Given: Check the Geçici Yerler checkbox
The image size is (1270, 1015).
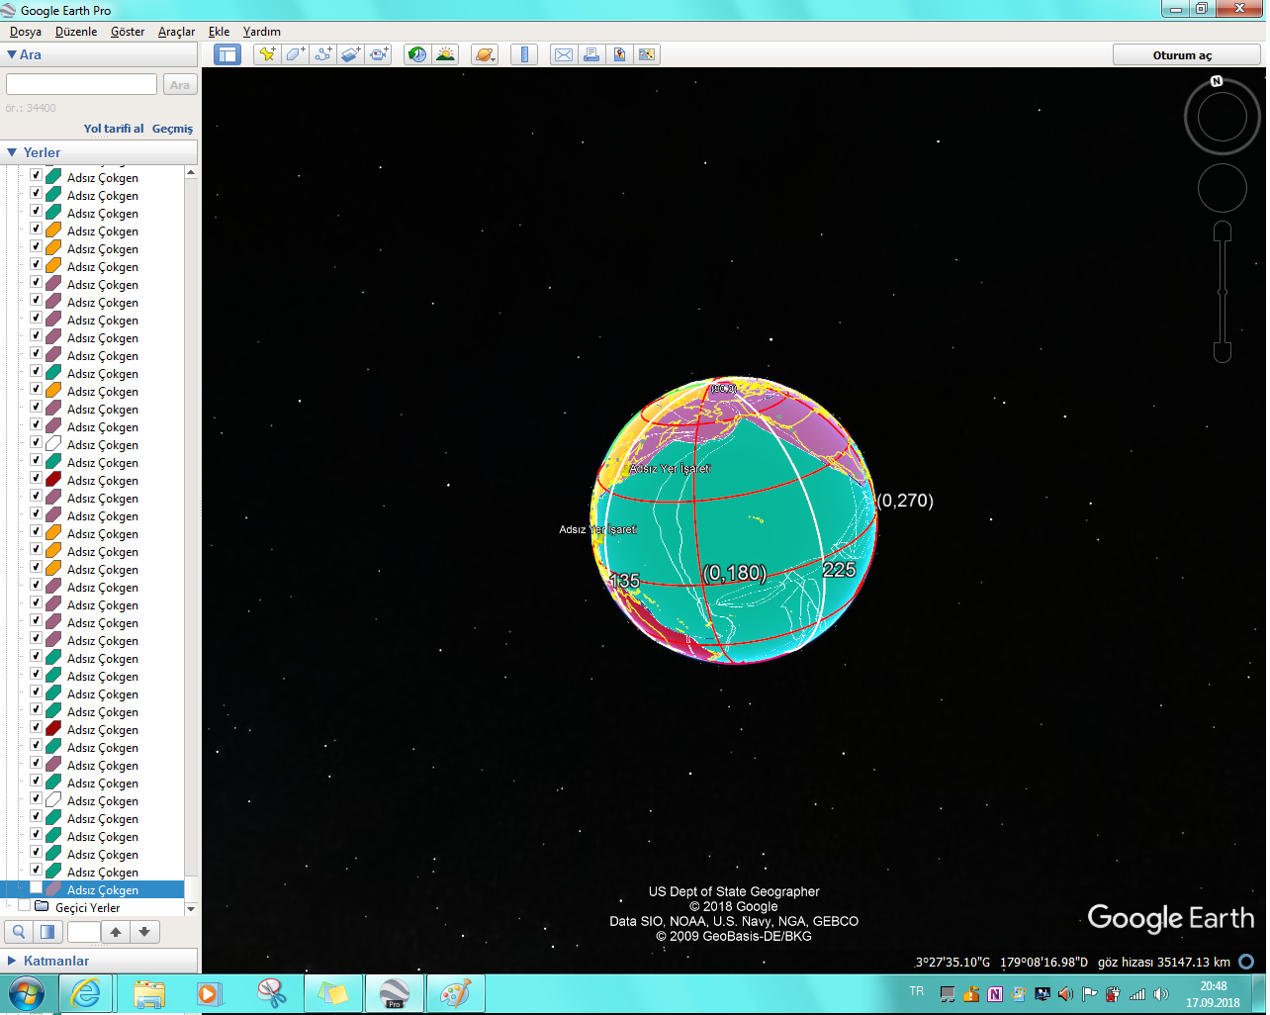Looking at the screenshot, I should point(24,906).
